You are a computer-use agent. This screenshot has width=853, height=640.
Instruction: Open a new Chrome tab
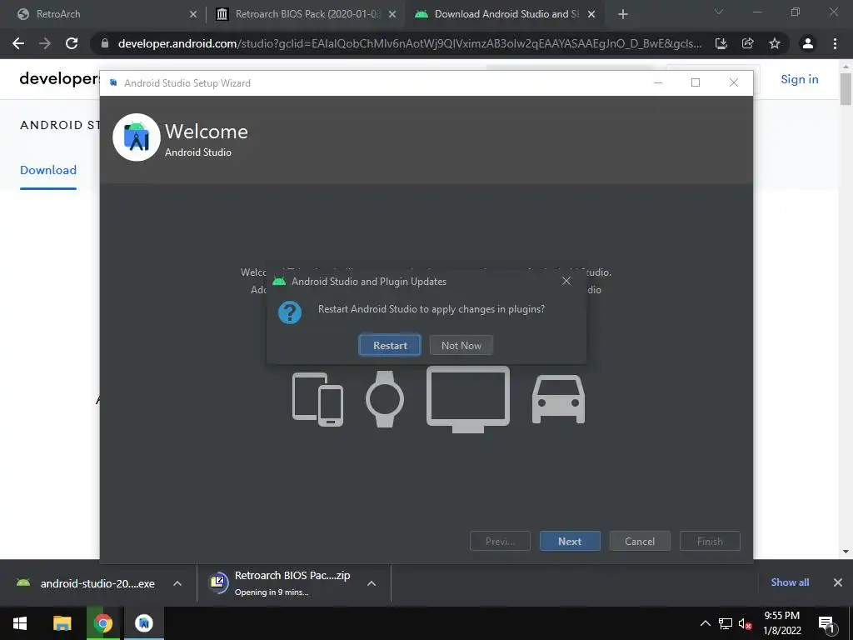pos(623,14)
